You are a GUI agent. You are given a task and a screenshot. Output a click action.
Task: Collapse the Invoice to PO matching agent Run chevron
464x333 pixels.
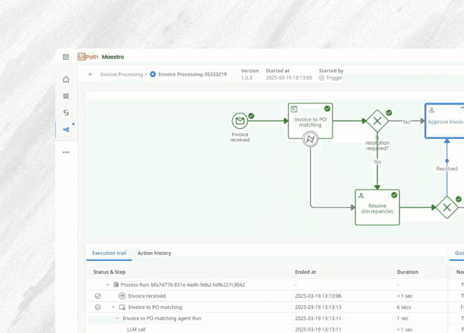tap(117, 318)
